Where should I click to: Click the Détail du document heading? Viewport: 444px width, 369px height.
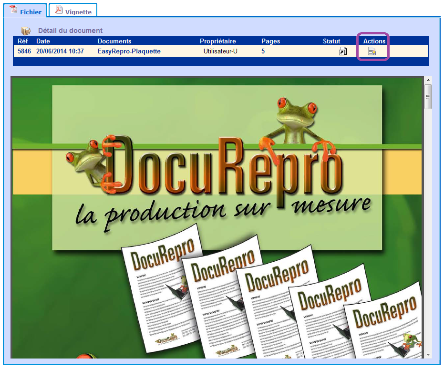[x=70, y=31]
